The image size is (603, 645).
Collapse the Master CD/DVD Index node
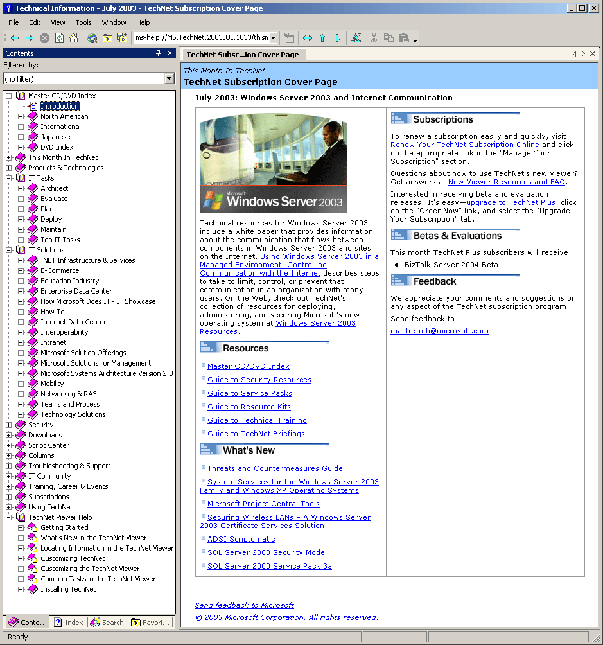click(8, 96)
